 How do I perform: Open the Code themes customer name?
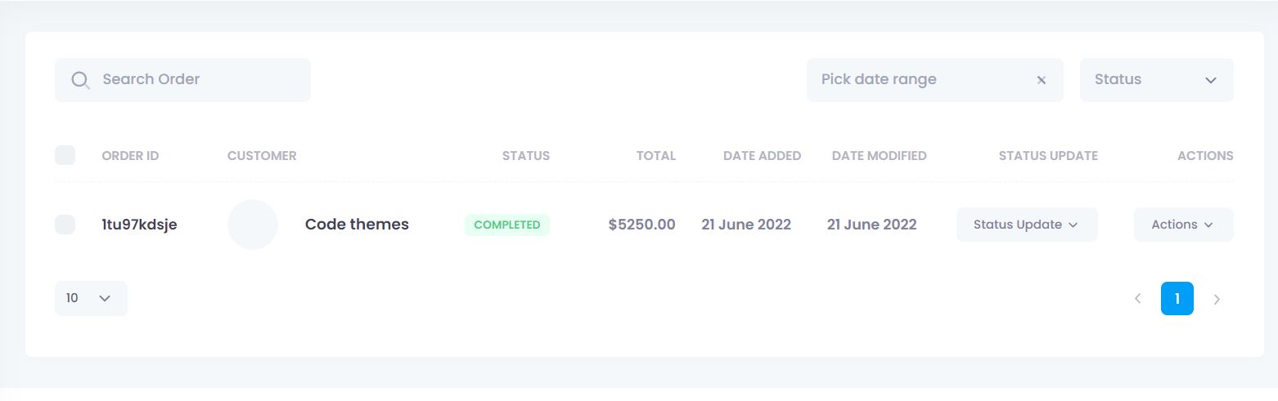357,225
